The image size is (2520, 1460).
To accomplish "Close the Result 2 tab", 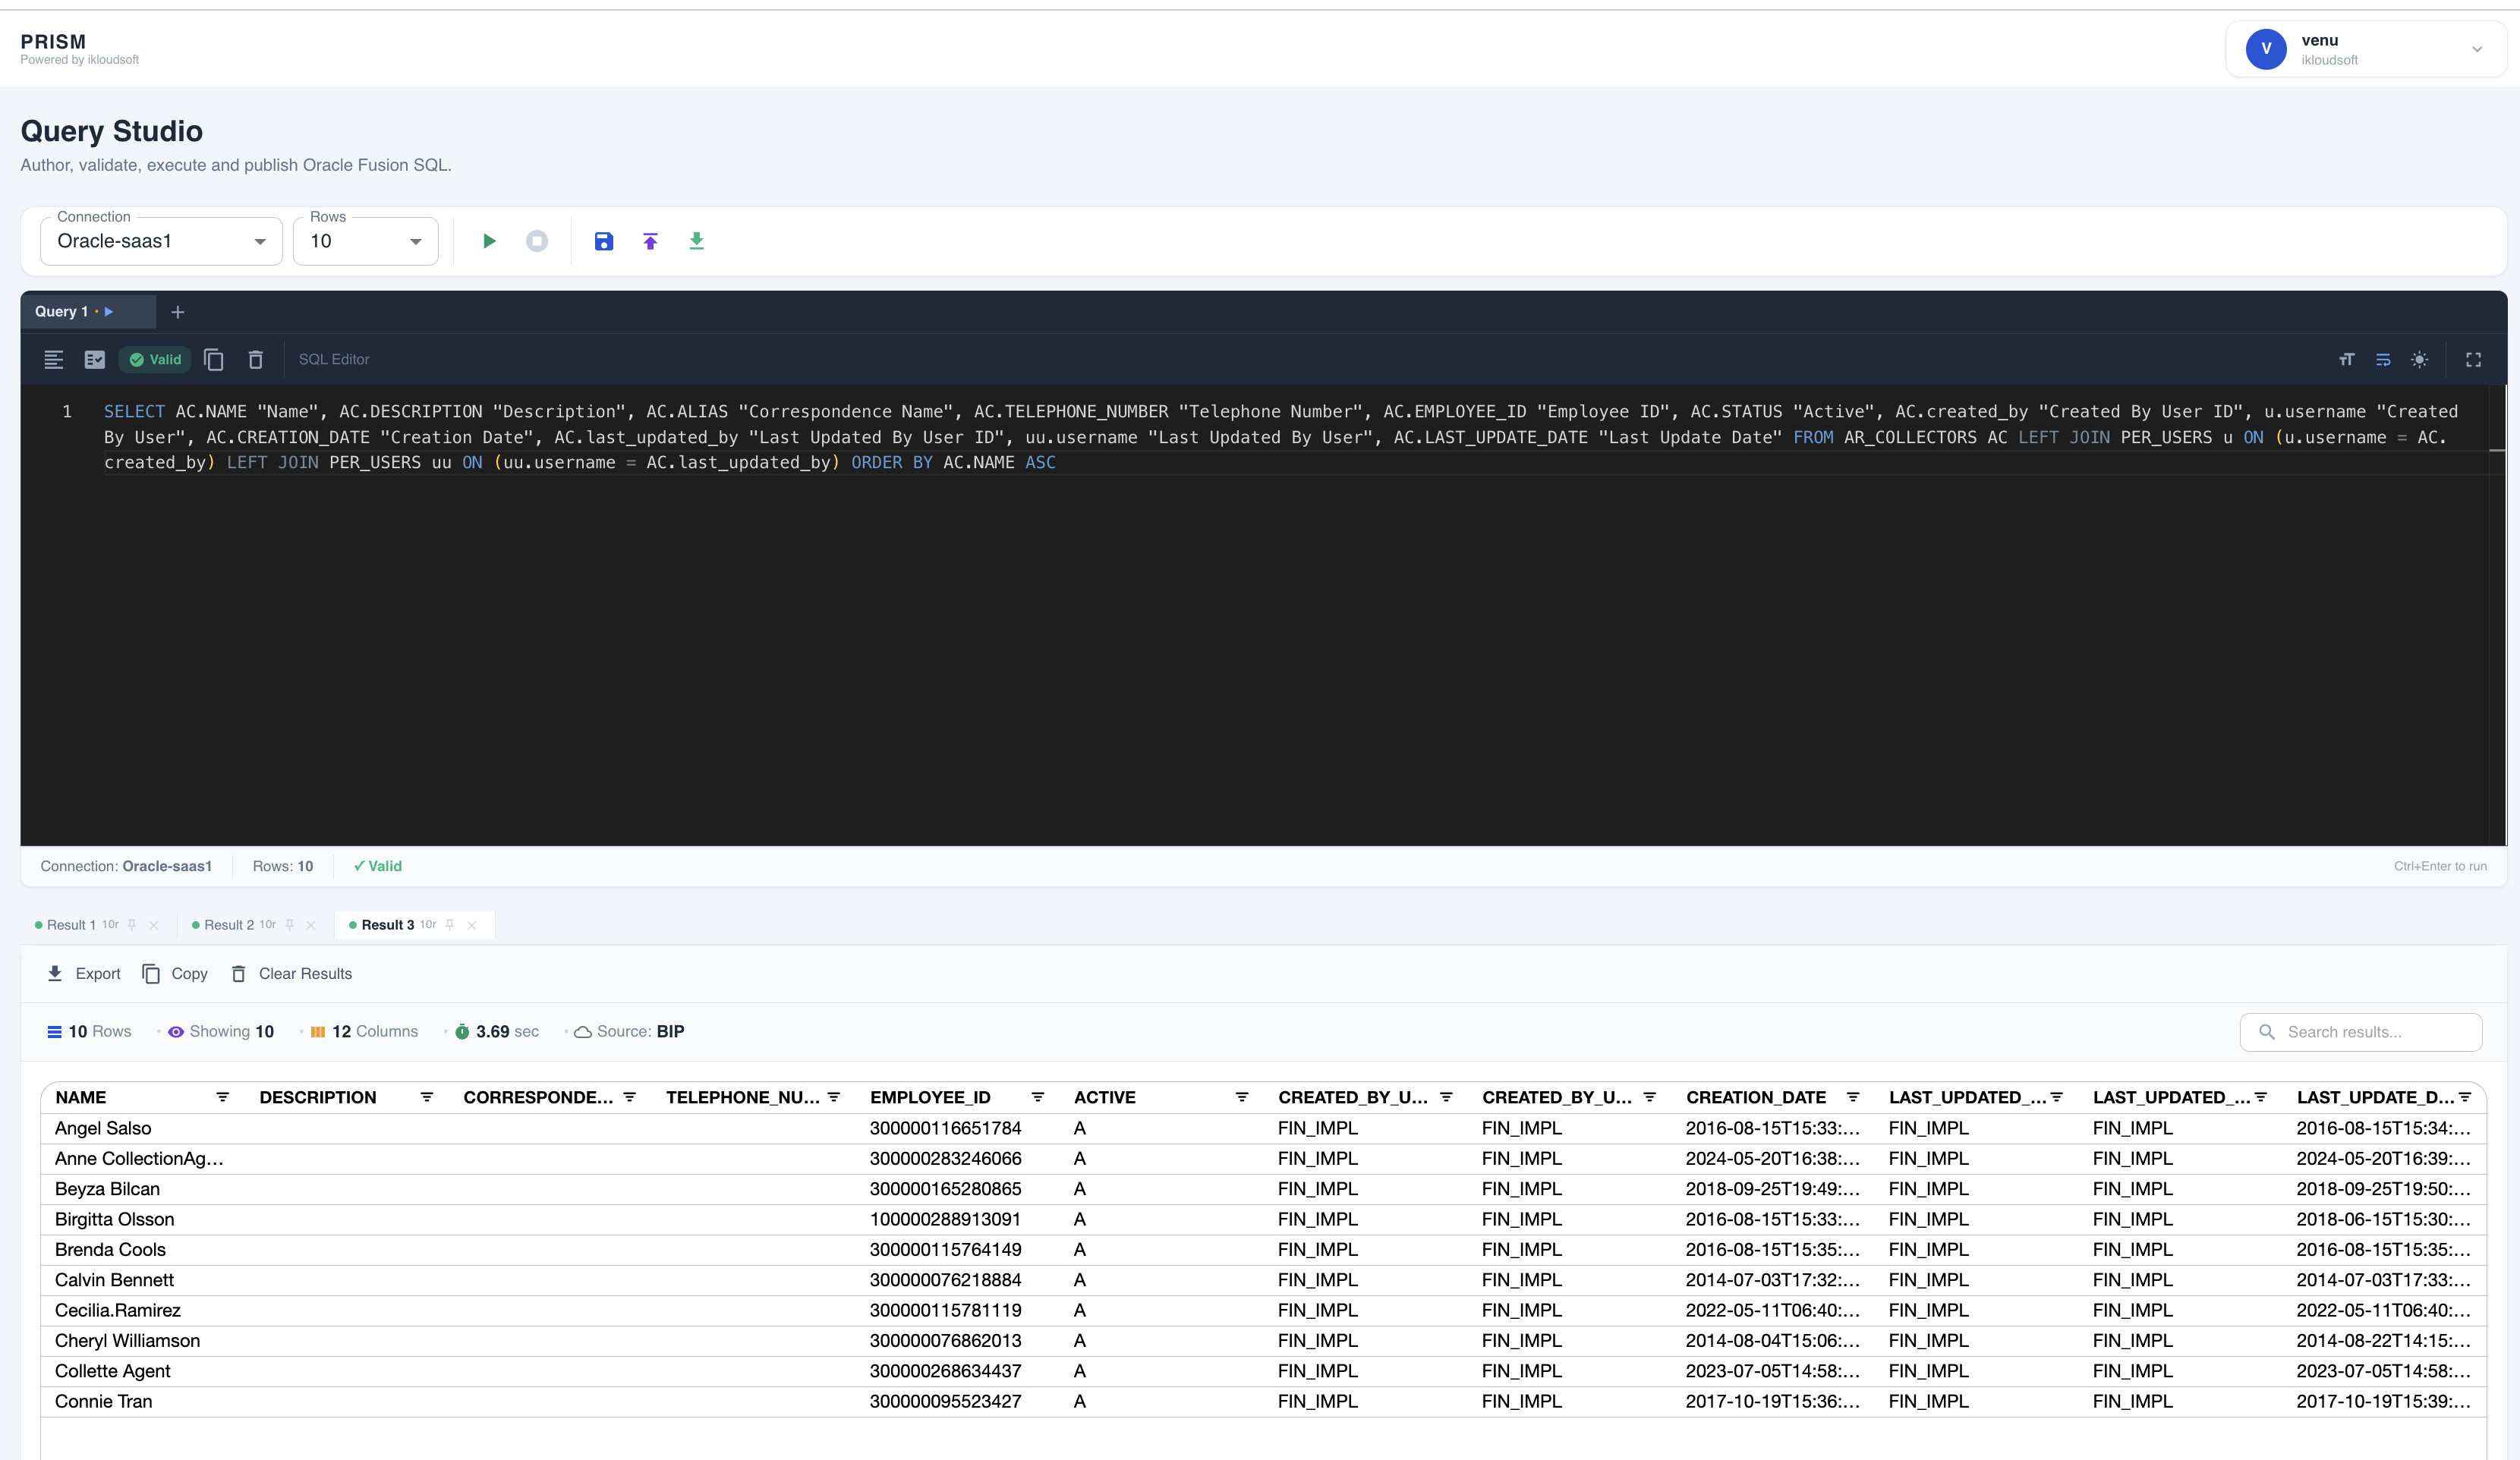I will pos(311,925).
